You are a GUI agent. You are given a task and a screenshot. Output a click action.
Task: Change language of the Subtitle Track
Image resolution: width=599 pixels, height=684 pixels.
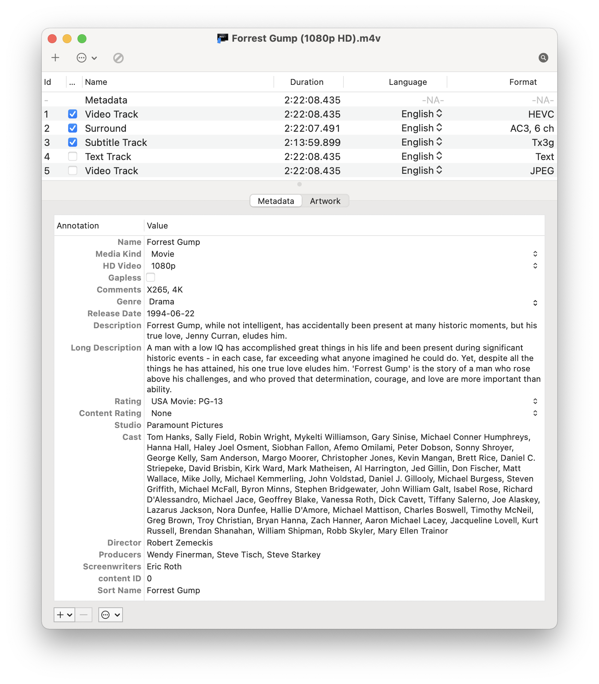click(422, 142)
